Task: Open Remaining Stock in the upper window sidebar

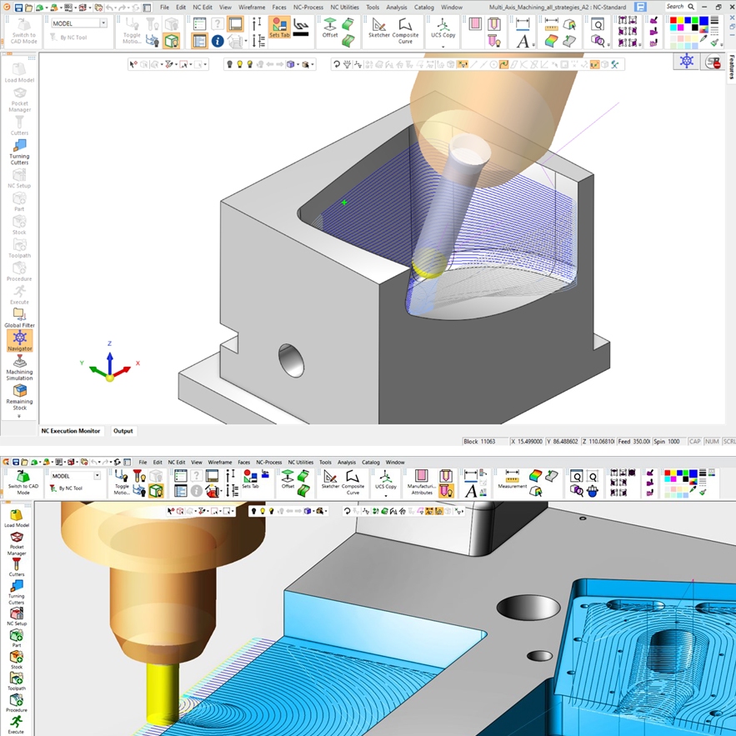Action: click(x=19, y=397)
